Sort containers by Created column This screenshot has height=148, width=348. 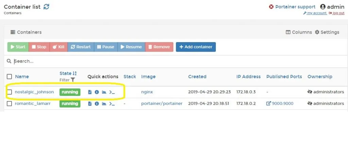[x=197, y=77]
